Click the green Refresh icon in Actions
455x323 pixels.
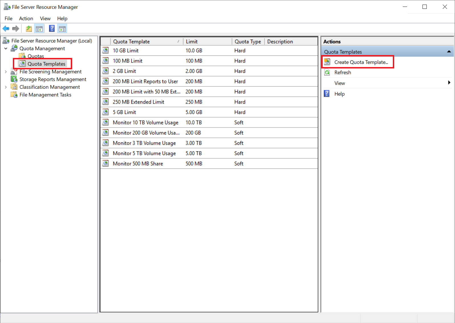pos(327,72)
